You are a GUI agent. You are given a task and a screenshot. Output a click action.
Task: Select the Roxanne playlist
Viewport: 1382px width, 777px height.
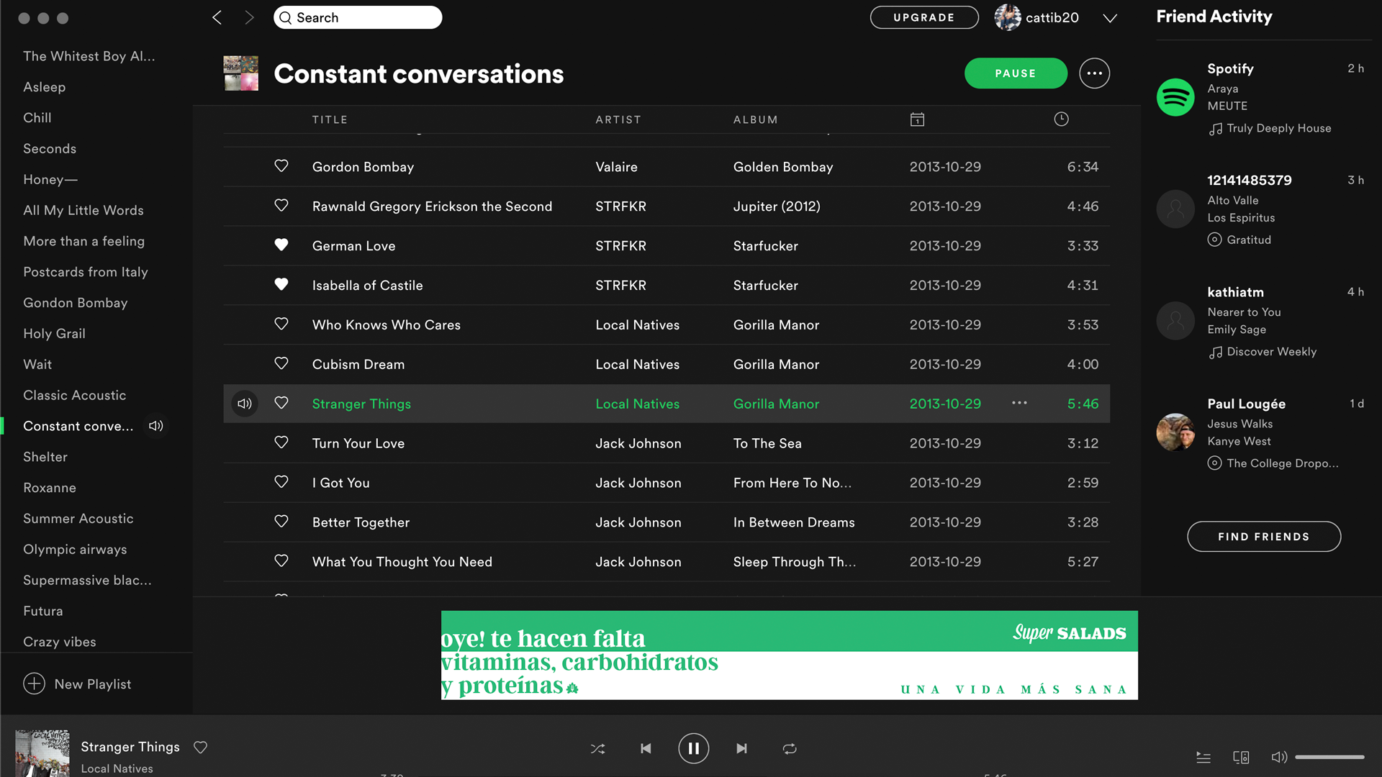click(50, 488)
